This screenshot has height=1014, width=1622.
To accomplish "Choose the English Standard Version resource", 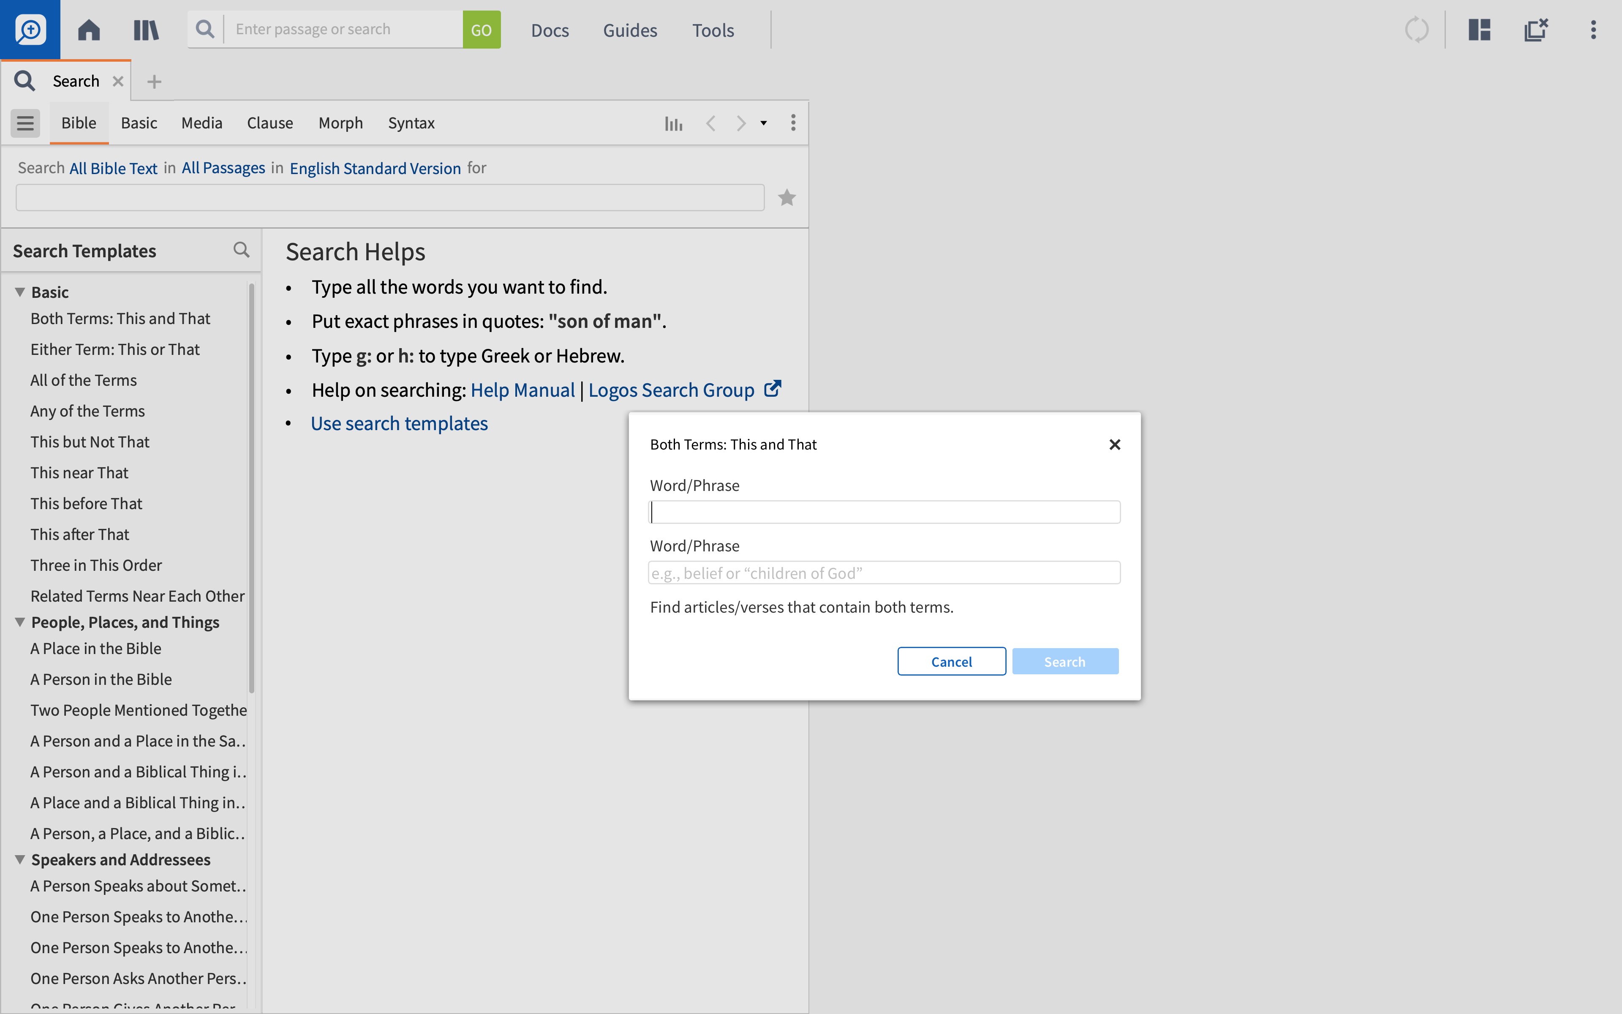I will click(x=376, y=168).
